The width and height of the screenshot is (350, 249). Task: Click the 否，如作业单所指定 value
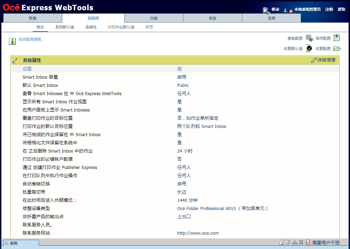[x=198, y=118]
